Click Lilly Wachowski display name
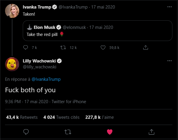The width and height of the screenshot is (178, 140). [39, 61]
